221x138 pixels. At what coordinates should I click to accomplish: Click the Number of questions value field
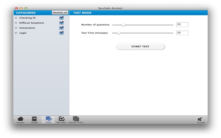point(182,25)
